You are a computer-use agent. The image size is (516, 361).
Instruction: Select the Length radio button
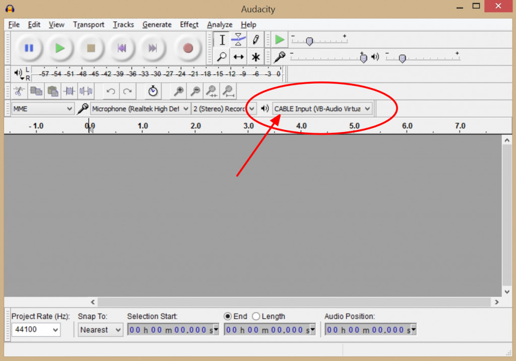[x=256, y=316]
